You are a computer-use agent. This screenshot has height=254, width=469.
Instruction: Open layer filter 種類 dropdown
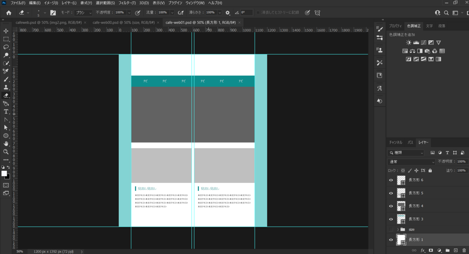click(x=406, y=153)
